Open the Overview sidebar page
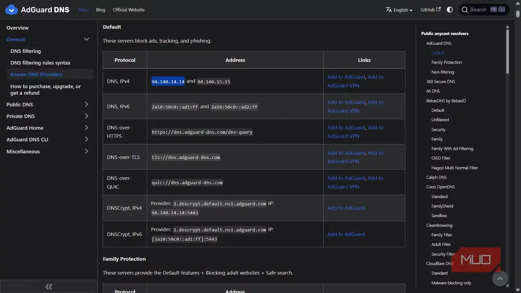 tap(18, 28)
